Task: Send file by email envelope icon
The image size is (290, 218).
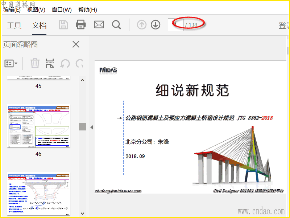Action: (99, 25)
